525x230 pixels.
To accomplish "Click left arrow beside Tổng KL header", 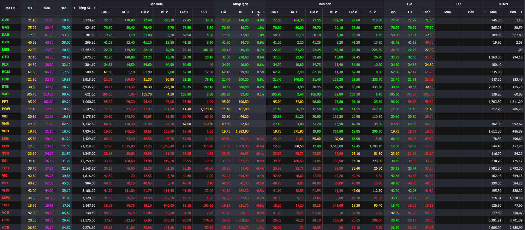I will [x=74, y=8].
